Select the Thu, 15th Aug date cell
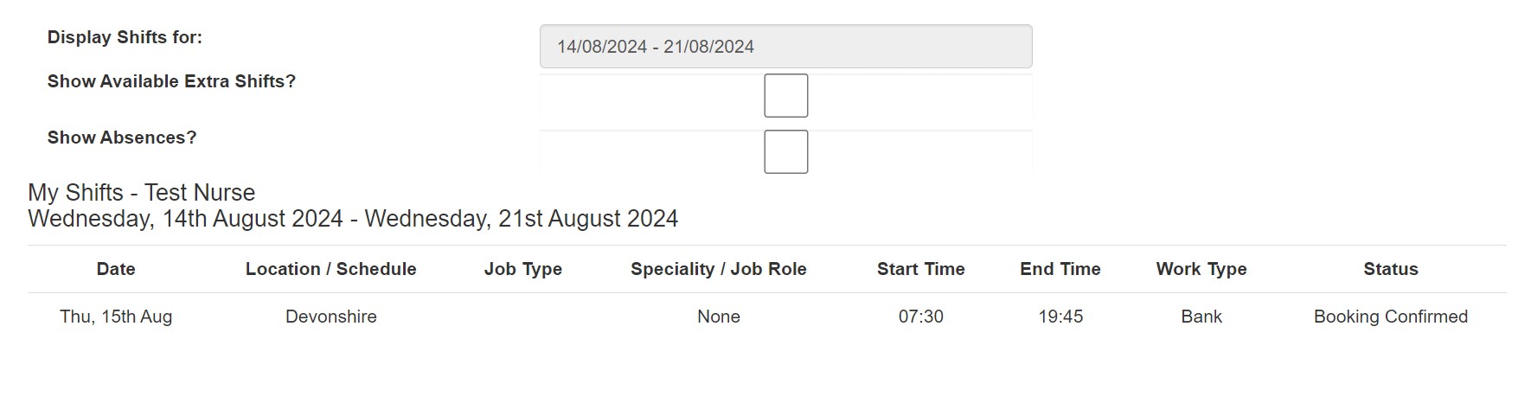1518x416 pixels. [116, 317]
